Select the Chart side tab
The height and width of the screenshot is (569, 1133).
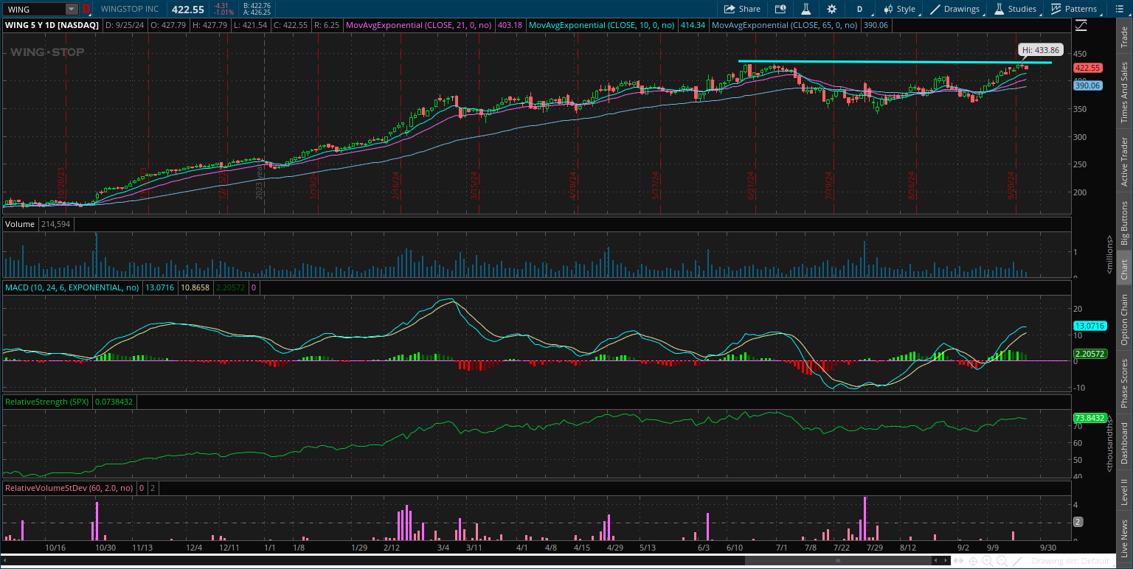point(1124,269)
